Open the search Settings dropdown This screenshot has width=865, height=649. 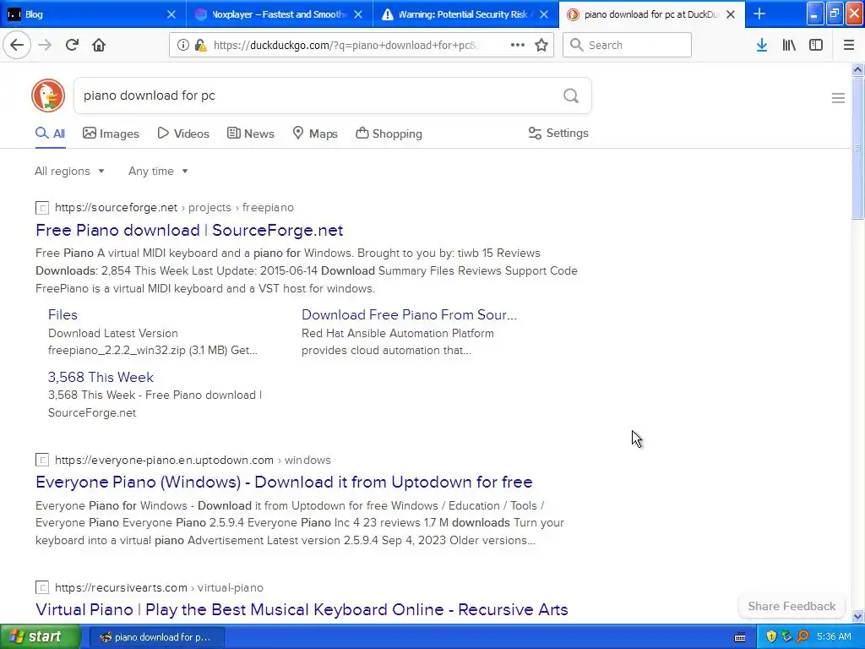pos(558,133)
